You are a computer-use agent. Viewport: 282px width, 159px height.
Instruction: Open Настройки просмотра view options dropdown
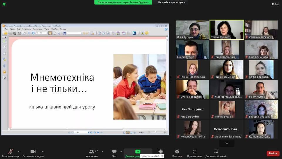click(172, 2)
